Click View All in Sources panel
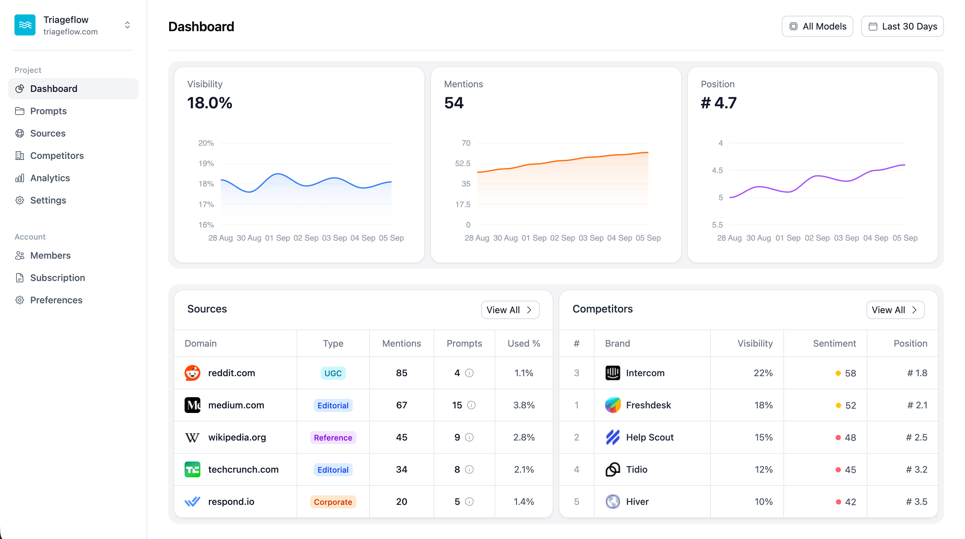Image resolution: width=965 pixels, height=539 pixels. click(510, 310)
